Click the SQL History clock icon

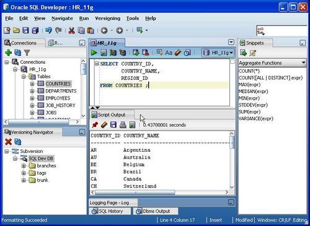pos(187,53)
